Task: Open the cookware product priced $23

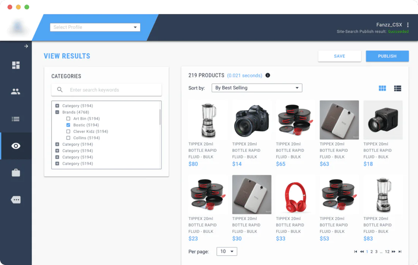Action: [x=208, y=194]
